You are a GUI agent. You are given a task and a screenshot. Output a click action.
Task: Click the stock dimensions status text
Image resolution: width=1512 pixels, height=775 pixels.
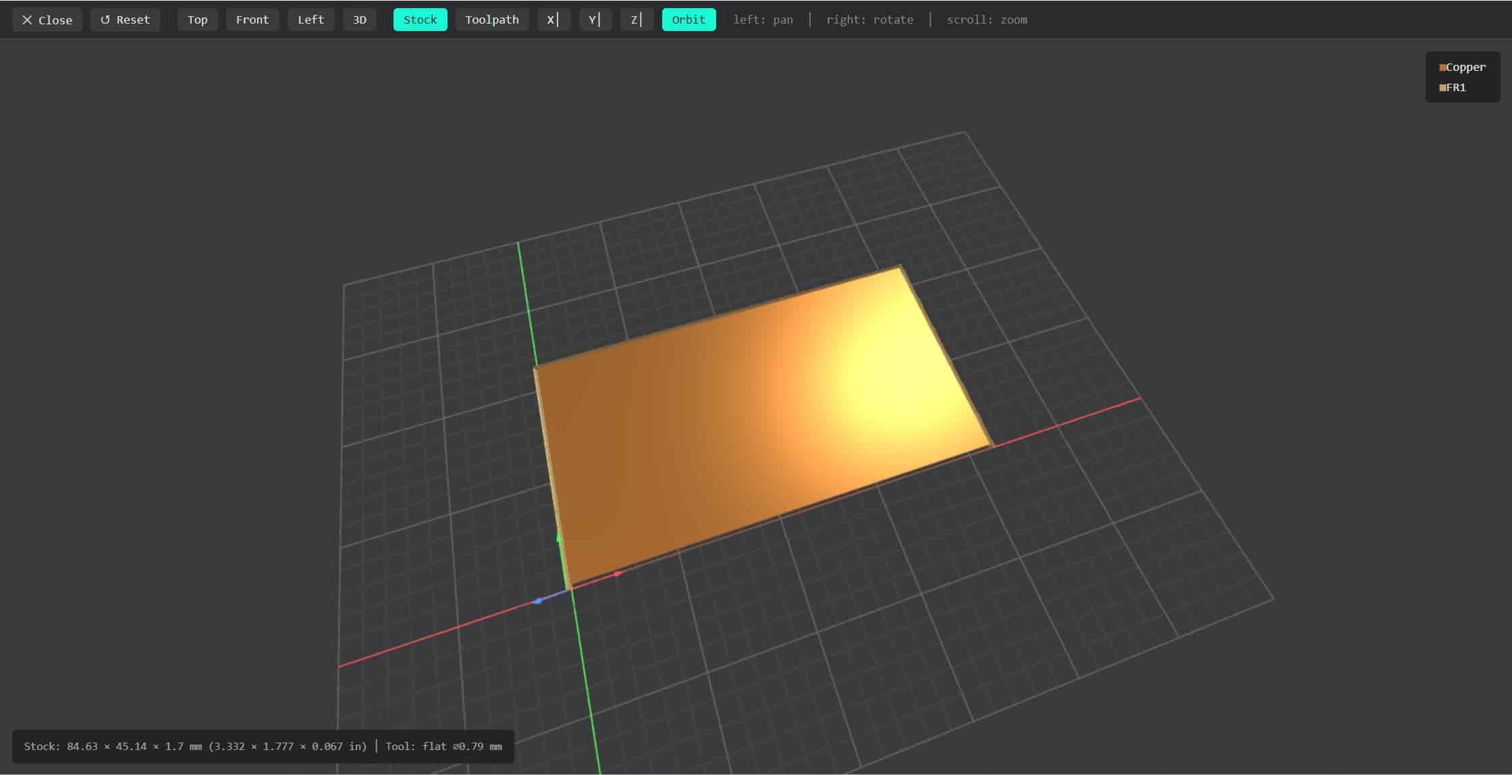(x=195, y=746)
